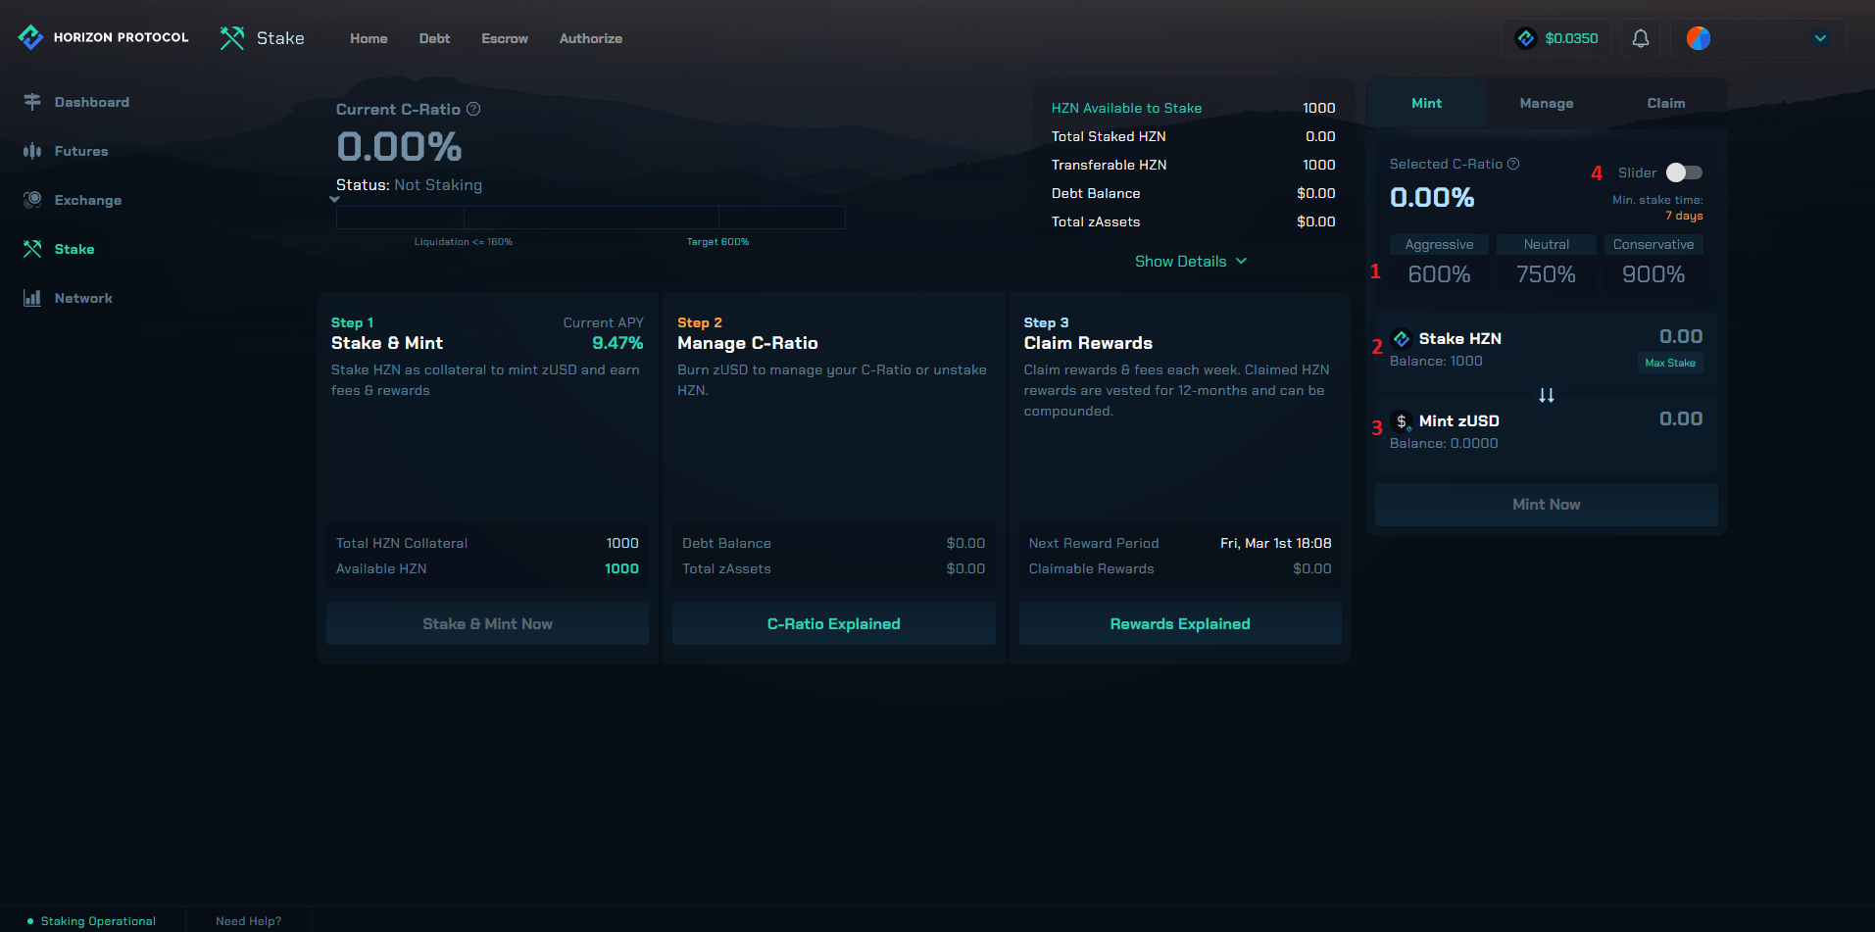Click the $0.0350 HZN price display
Image resolution: width=1875 pixels, height=932 pixels.
pos(1556,38)
